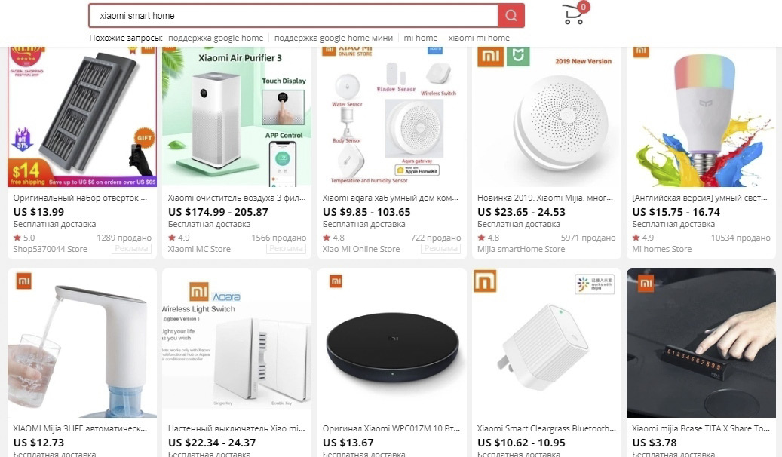Select related query 'mi home'

pos(421,38)
